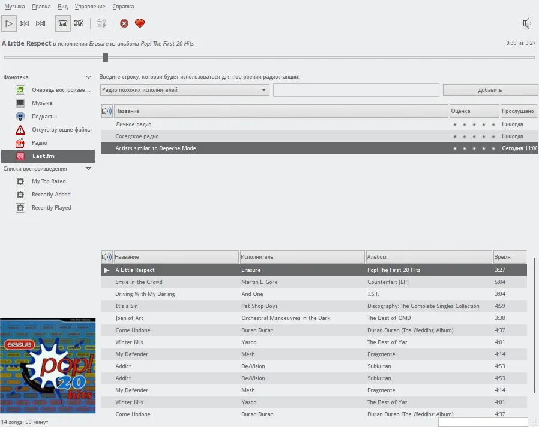
Task: Open the Музыка menu
Action: click(x=15, y=7)
